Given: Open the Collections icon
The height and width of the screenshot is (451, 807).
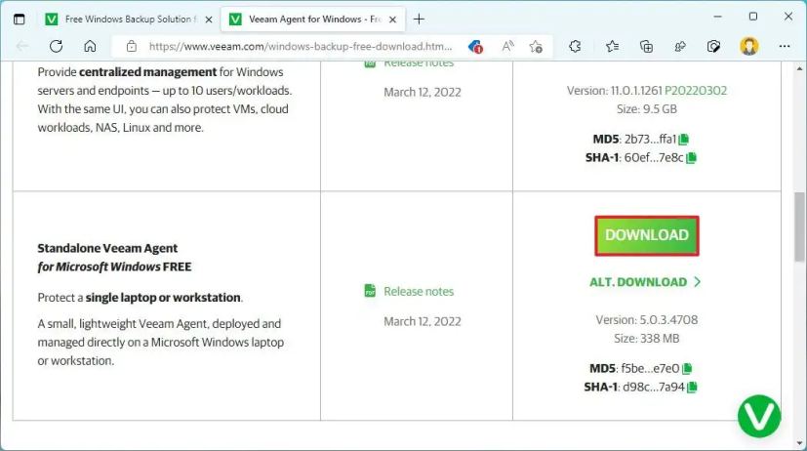Looking at the screenshot, I should pyautogui.click(x=646, y=47).
